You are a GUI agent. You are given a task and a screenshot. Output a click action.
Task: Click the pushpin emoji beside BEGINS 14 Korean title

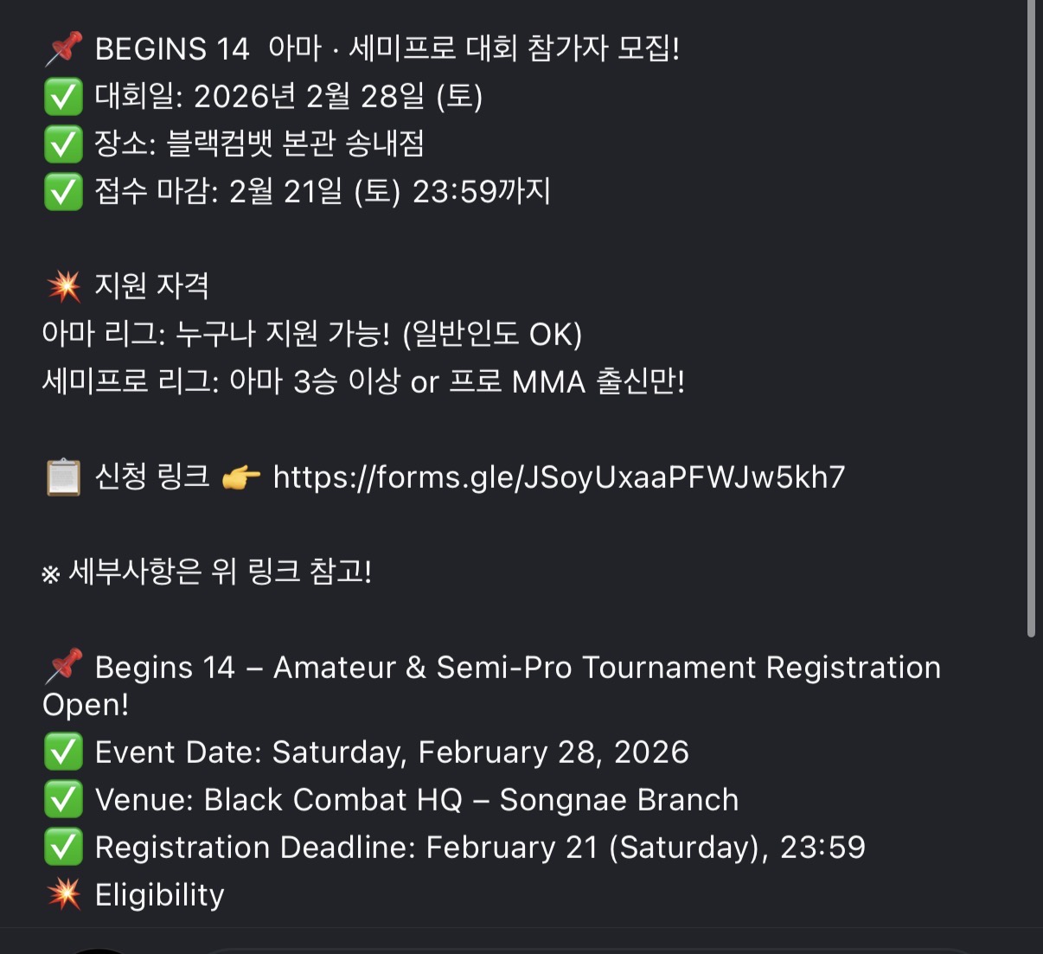click(x=63, y=48)
